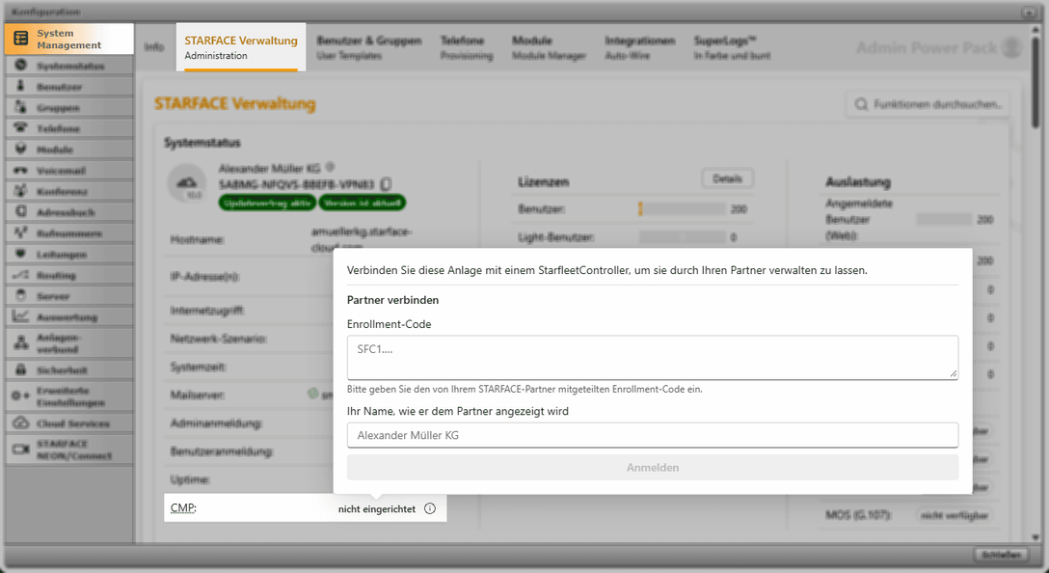The height and width of the screenshot is (573, 1049).
Task: Click info icon beside 'nicht eingerichtet'
Action: 430,508
